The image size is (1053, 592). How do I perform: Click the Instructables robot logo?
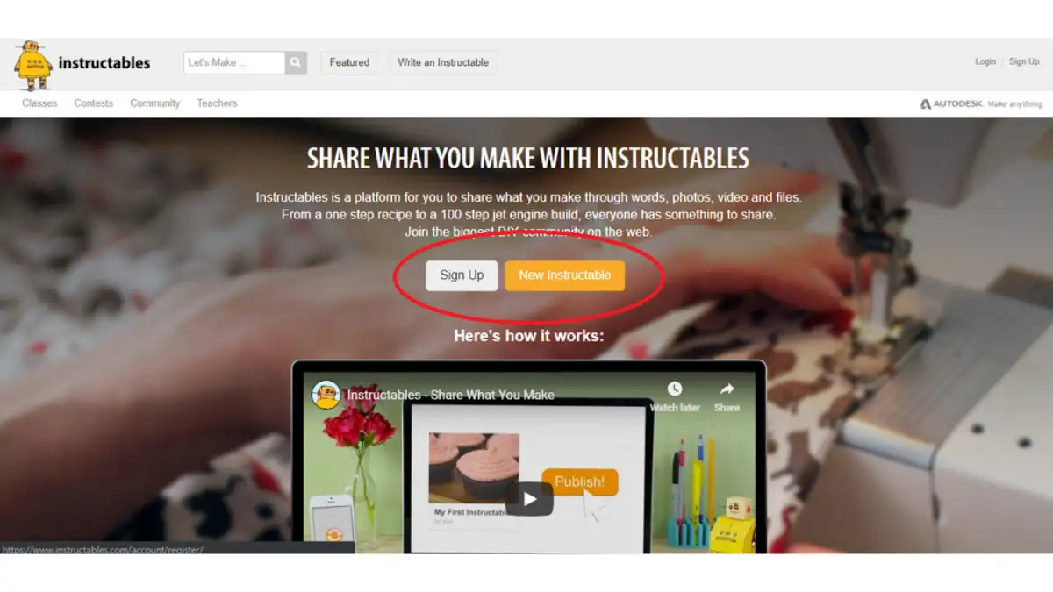[33, 65]
